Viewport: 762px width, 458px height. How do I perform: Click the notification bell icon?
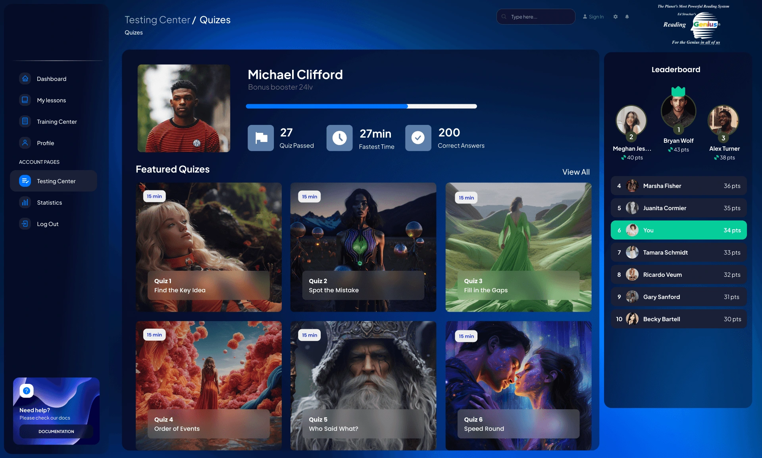coord(627,17)
